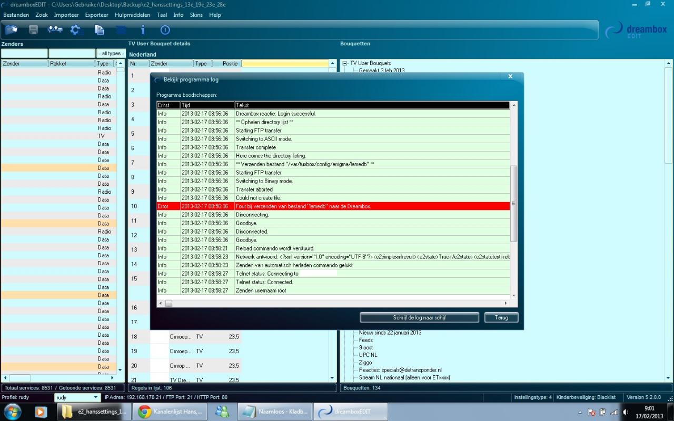674x421 pixels.
Task: Select 'Telnet status: Connected.' log row
Action: [x=333, y=282]
